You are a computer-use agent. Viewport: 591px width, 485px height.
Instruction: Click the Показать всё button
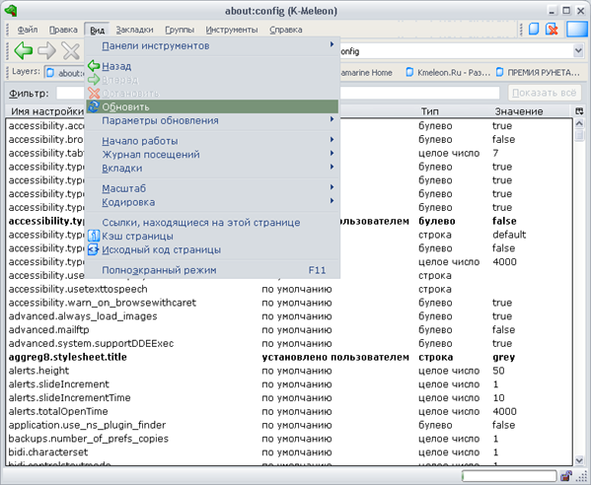click(x=545, y=93)
